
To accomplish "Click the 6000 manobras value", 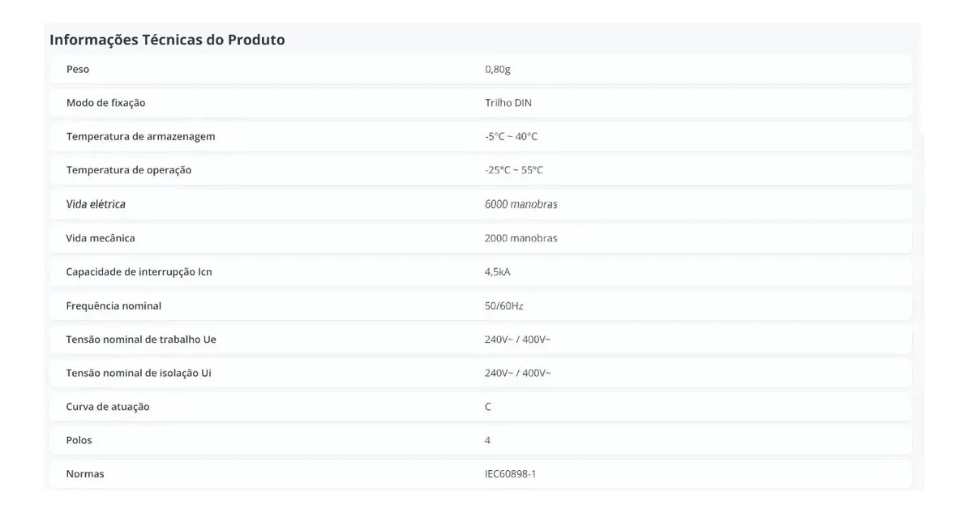I will click(521, 203).
